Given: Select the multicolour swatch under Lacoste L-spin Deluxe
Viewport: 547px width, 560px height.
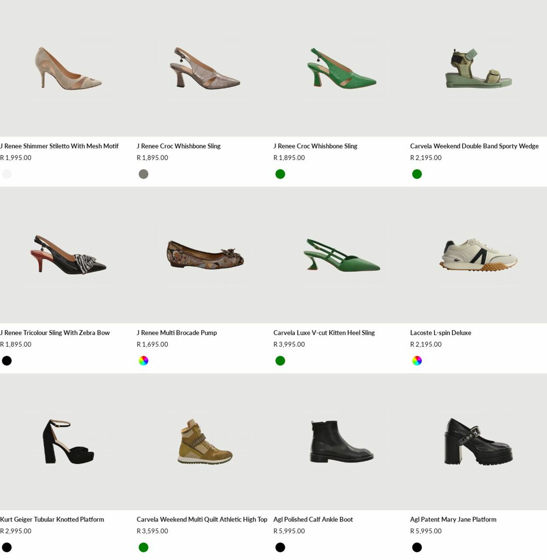Looking at the screenshot, I should [x=417, y=361].
